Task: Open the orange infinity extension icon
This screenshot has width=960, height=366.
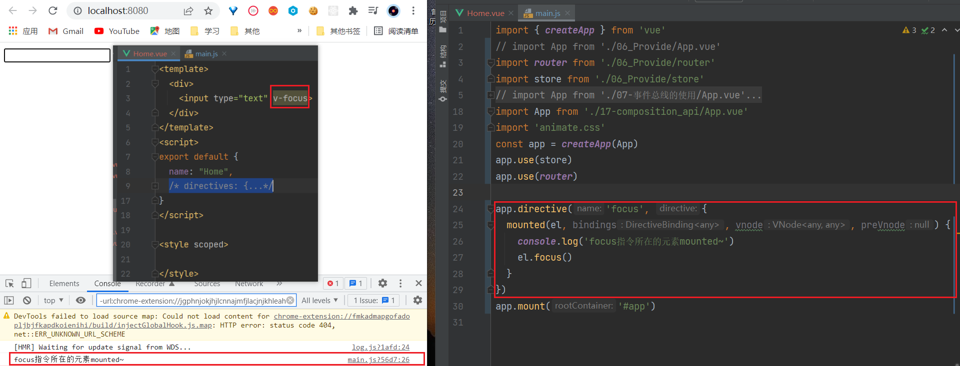Action: 273,10
